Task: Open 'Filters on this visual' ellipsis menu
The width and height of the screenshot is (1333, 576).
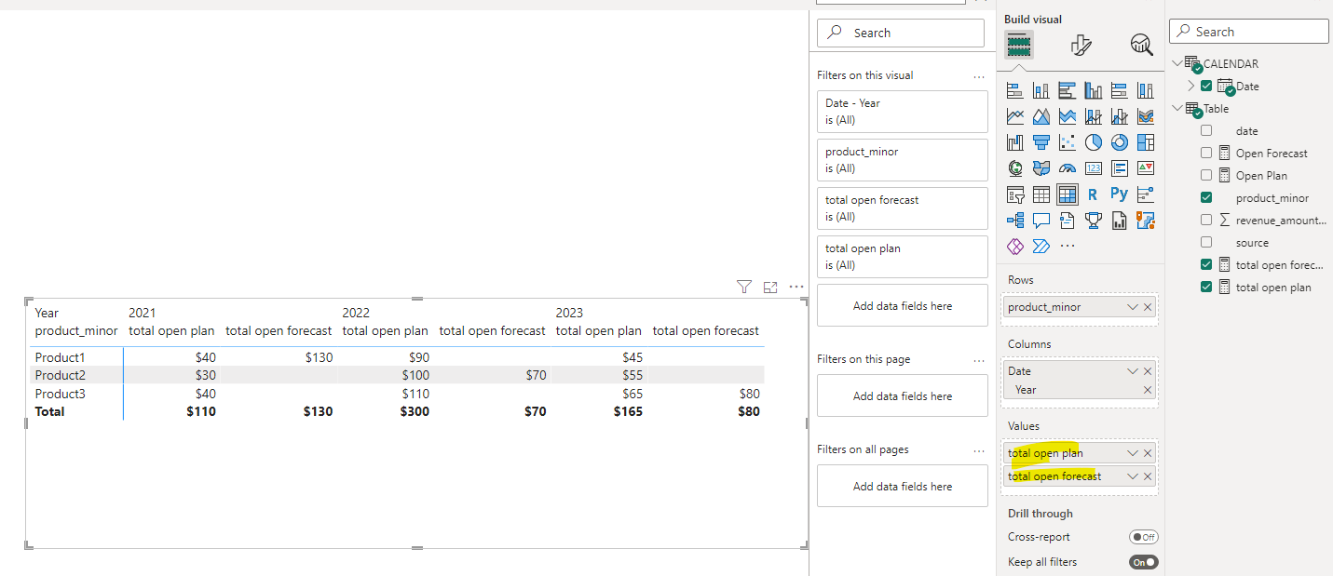Action: click(978, 76)
